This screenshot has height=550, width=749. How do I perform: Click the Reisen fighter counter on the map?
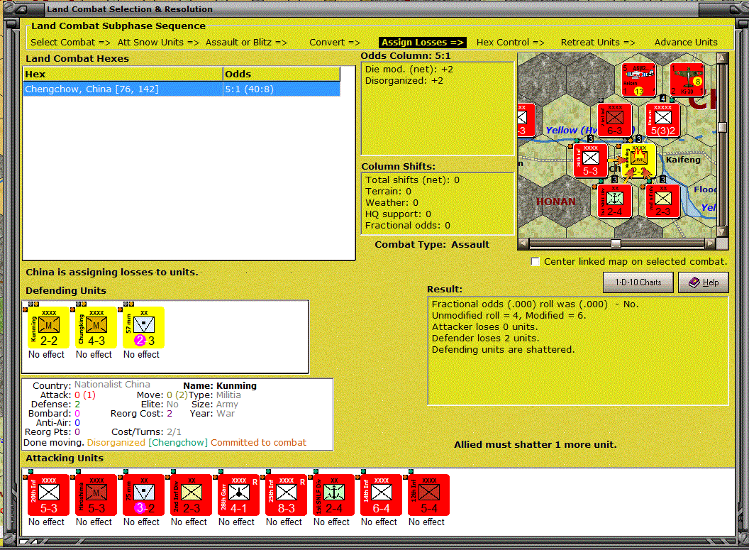[638, 79]
